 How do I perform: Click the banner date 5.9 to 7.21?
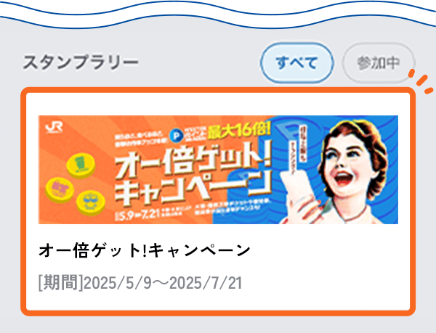138,214
